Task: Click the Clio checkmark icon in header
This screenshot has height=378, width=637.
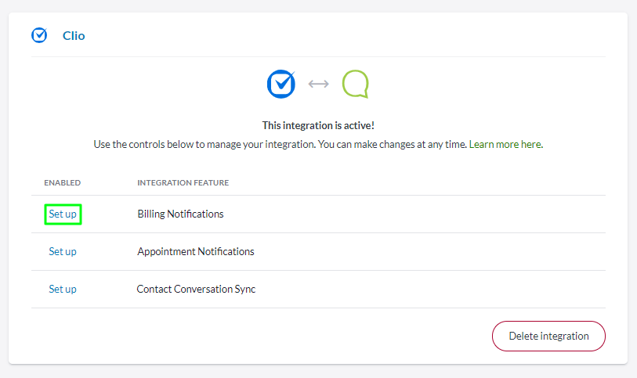Action: (x=39, y=35)
